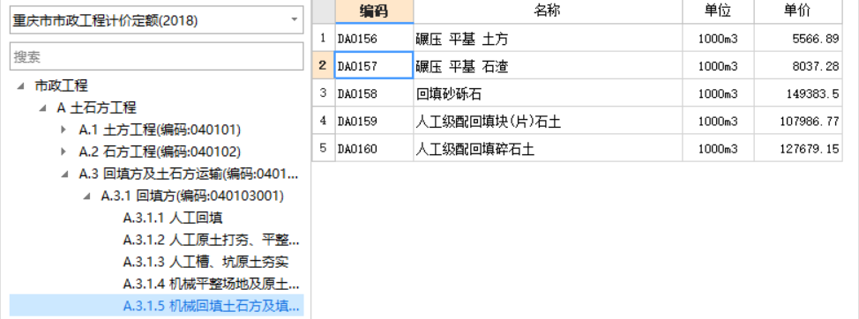Click name cell 人工级配回填碎石土
Image resolution: width=859 pixels, height=319 pixels.
coord(548,149)
